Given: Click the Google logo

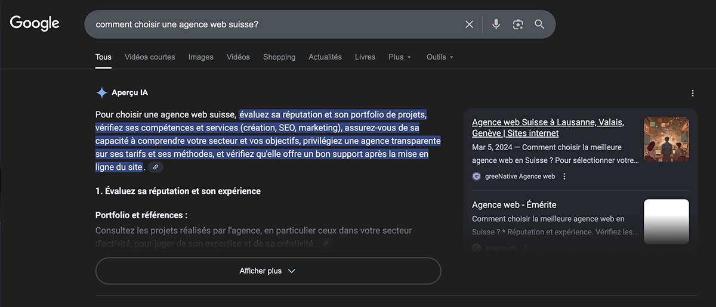Looking at the screenshot, I should 35,23.
